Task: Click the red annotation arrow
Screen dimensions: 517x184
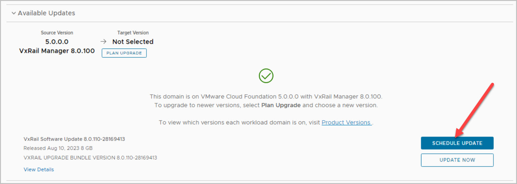Action: click(x=475, y=110)
